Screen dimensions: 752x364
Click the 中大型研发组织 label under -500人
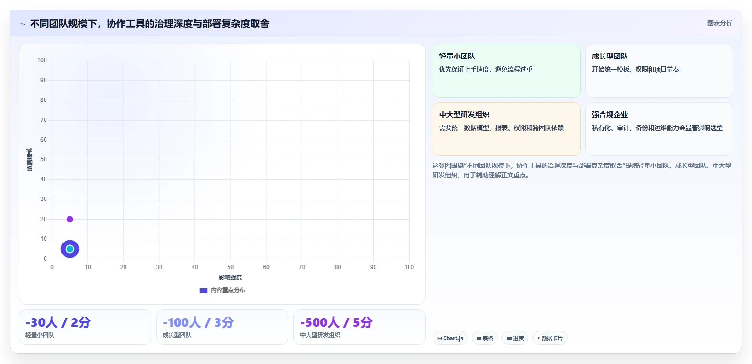[x=320, y=335]
